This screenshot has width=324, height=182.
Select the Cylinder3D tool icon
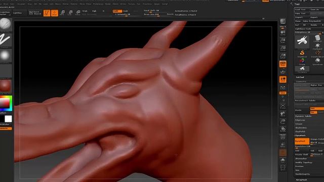(317, 38)
